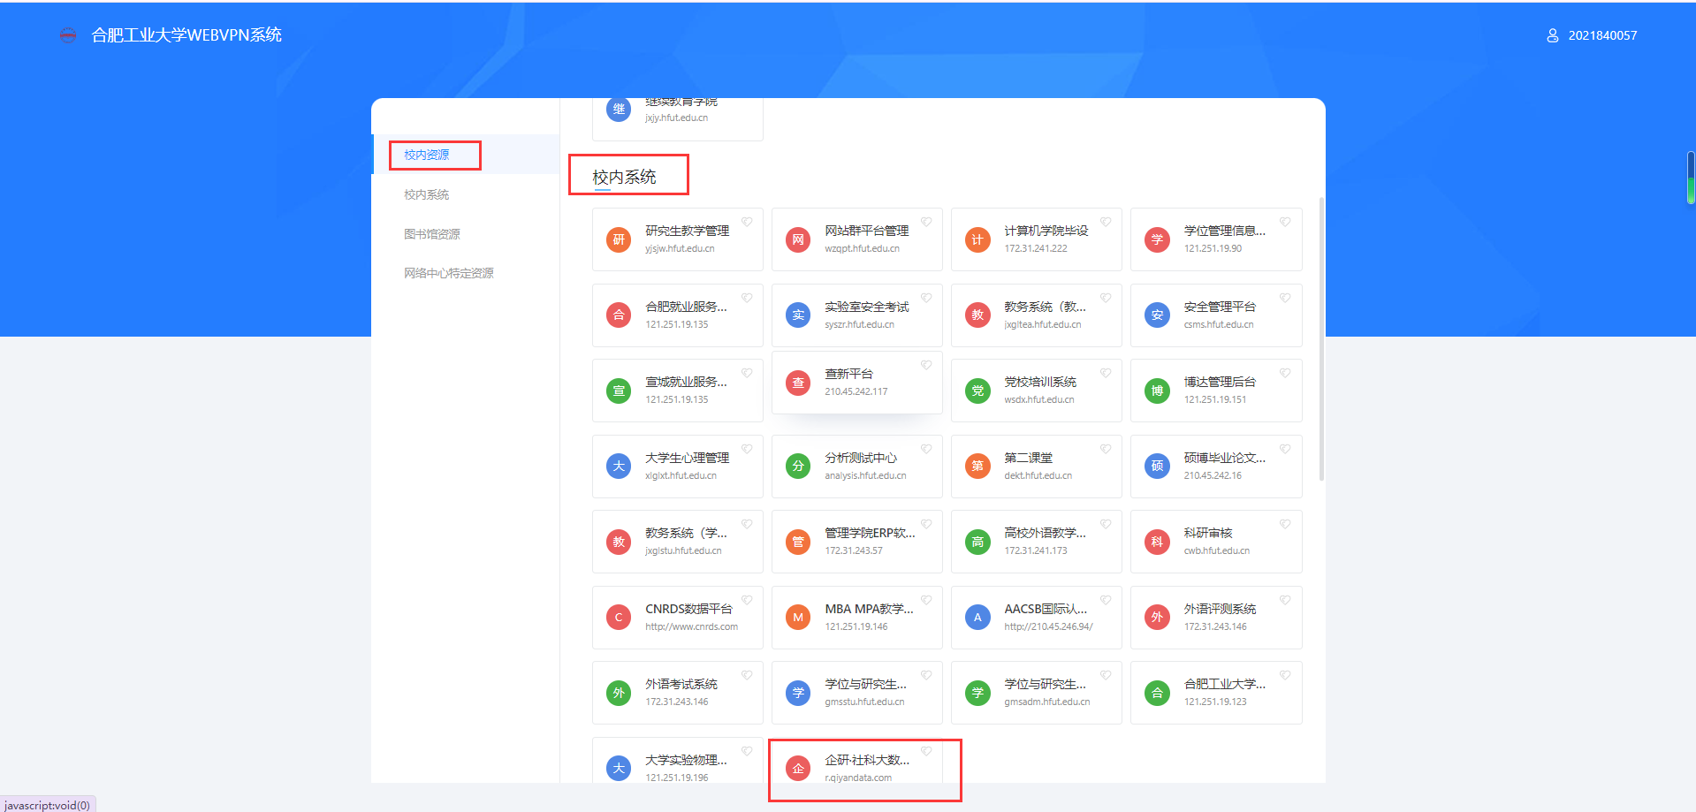Click the page scrollbar at right edge
1696x812 pixels.
[x=1690, y=177]
